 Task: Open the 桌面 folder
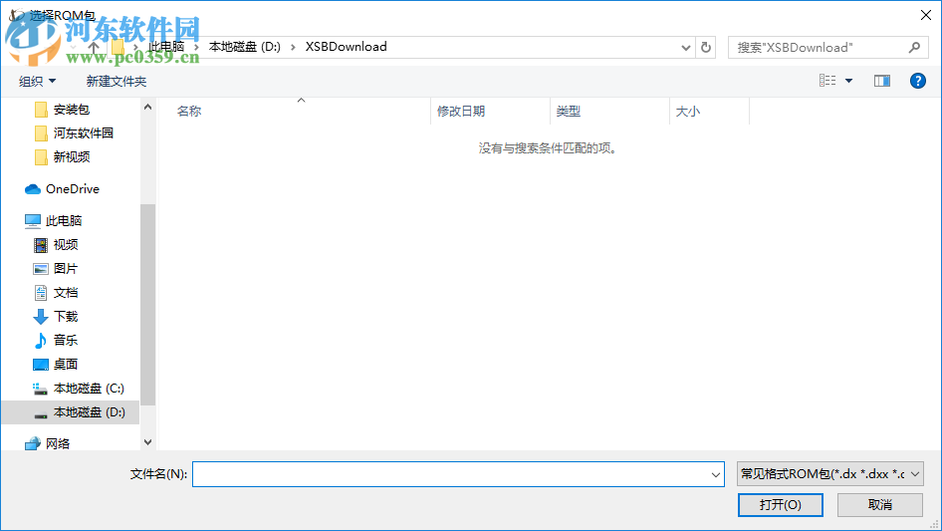pos(65,365)
